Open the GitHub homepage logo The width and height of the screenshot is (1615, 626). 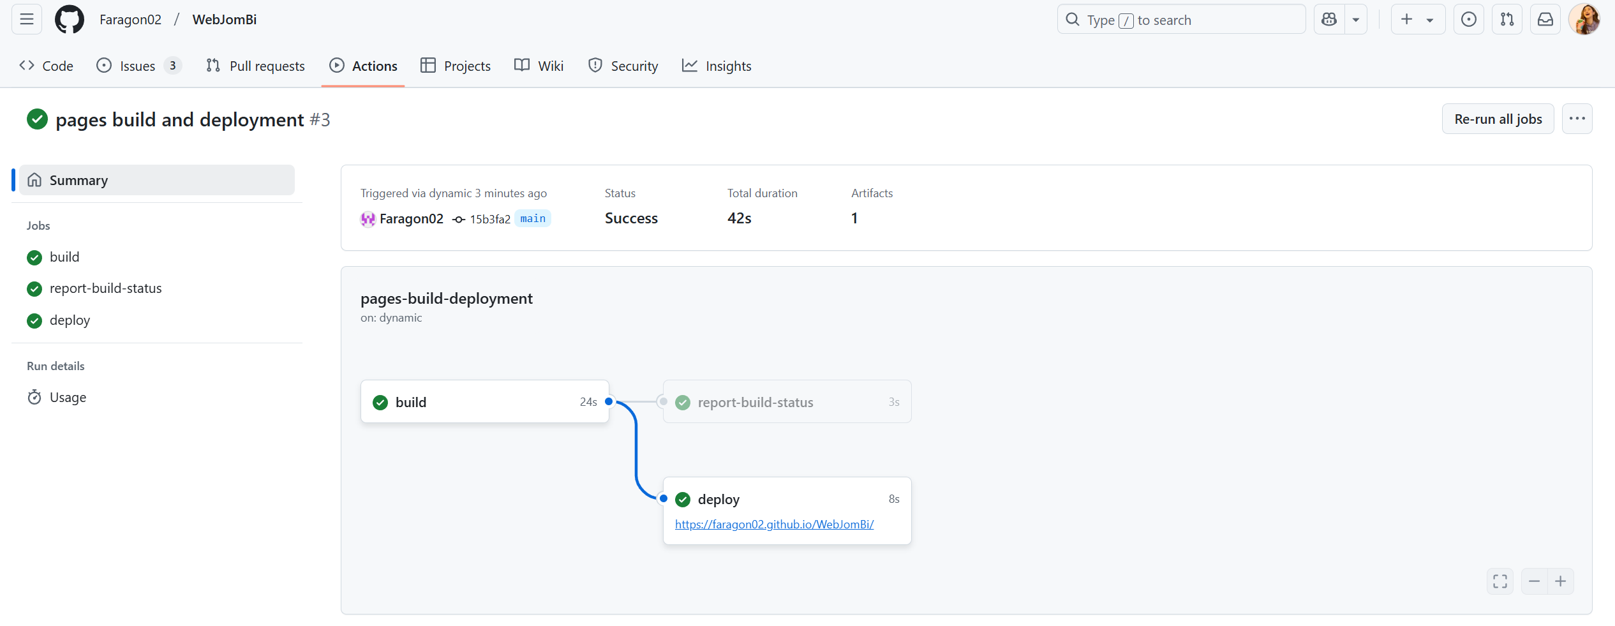coord(70,20)
